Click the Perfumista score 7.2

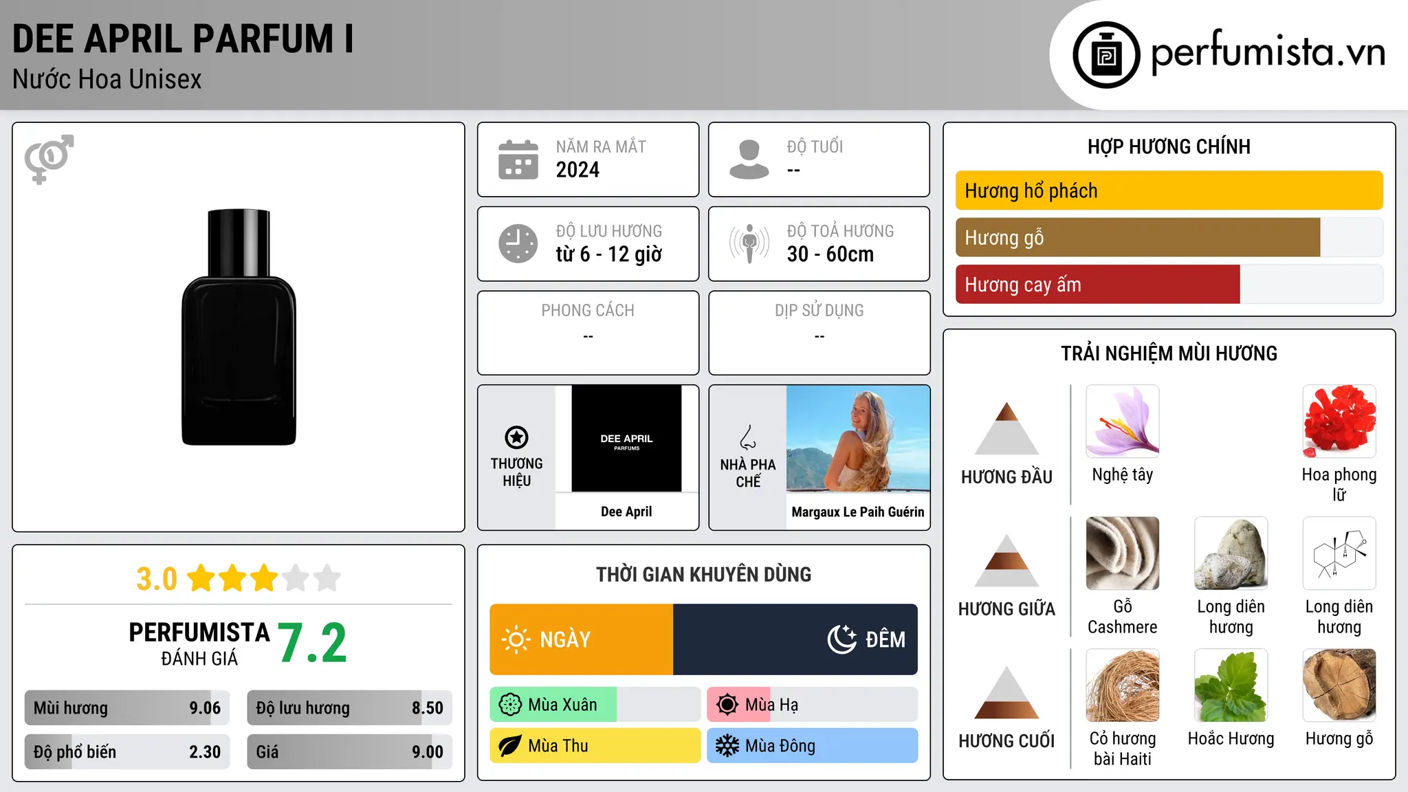pos(313,643)
